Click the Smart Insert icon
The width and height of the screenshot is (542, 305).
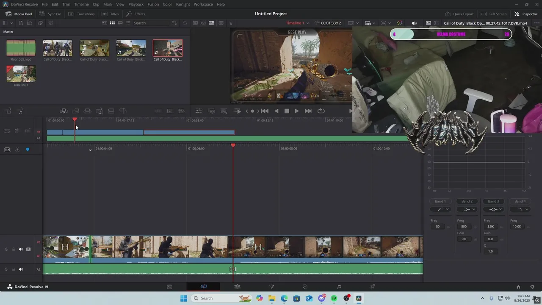pyautogui.click(x=64, y=111)
